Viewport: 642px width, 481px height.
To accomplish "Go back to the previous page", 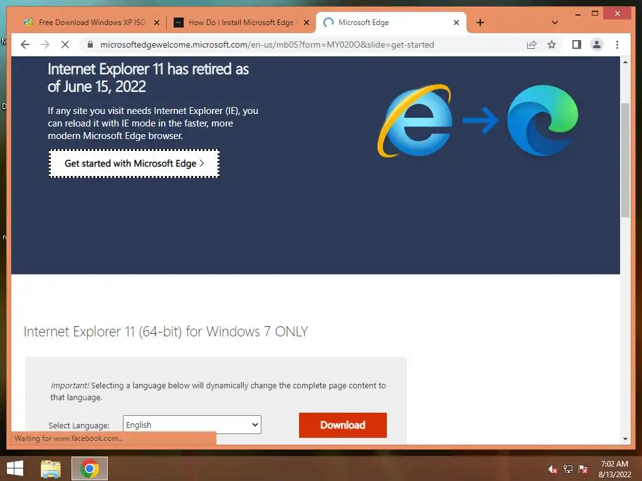I will click(x=25, y=44).
